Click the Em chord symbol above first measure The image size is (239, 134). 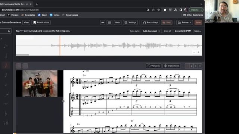(84, 75)
